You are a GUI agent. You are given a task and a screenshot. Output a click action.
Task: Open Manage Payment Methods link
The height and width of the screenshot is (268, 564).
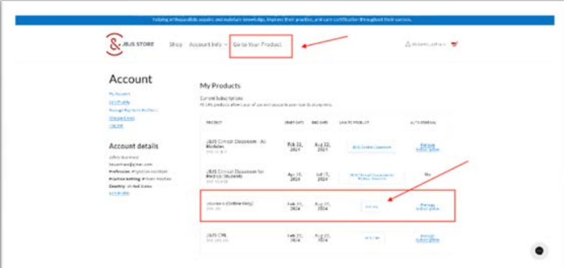pyautogui.click(x=134, y=110)
